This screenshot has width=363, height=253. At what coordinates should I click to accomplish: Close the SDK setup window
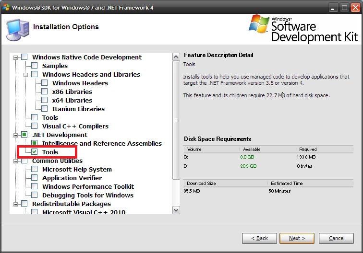[355, 8]
